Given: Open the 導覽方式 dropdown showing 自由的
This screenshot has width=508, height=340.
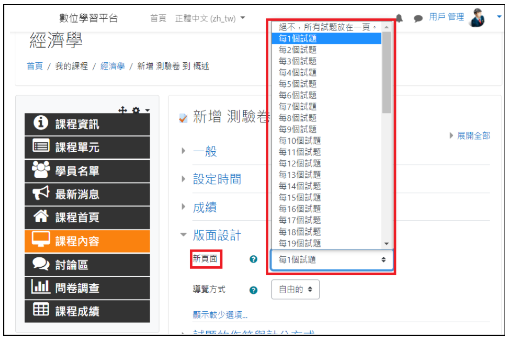Looking at the screenshot, I should coord(295,289).
